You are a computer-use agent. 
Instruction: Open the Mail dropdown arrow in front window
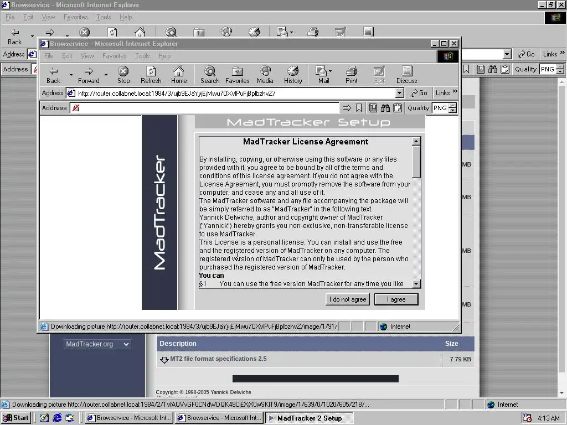tap(330, 71)
